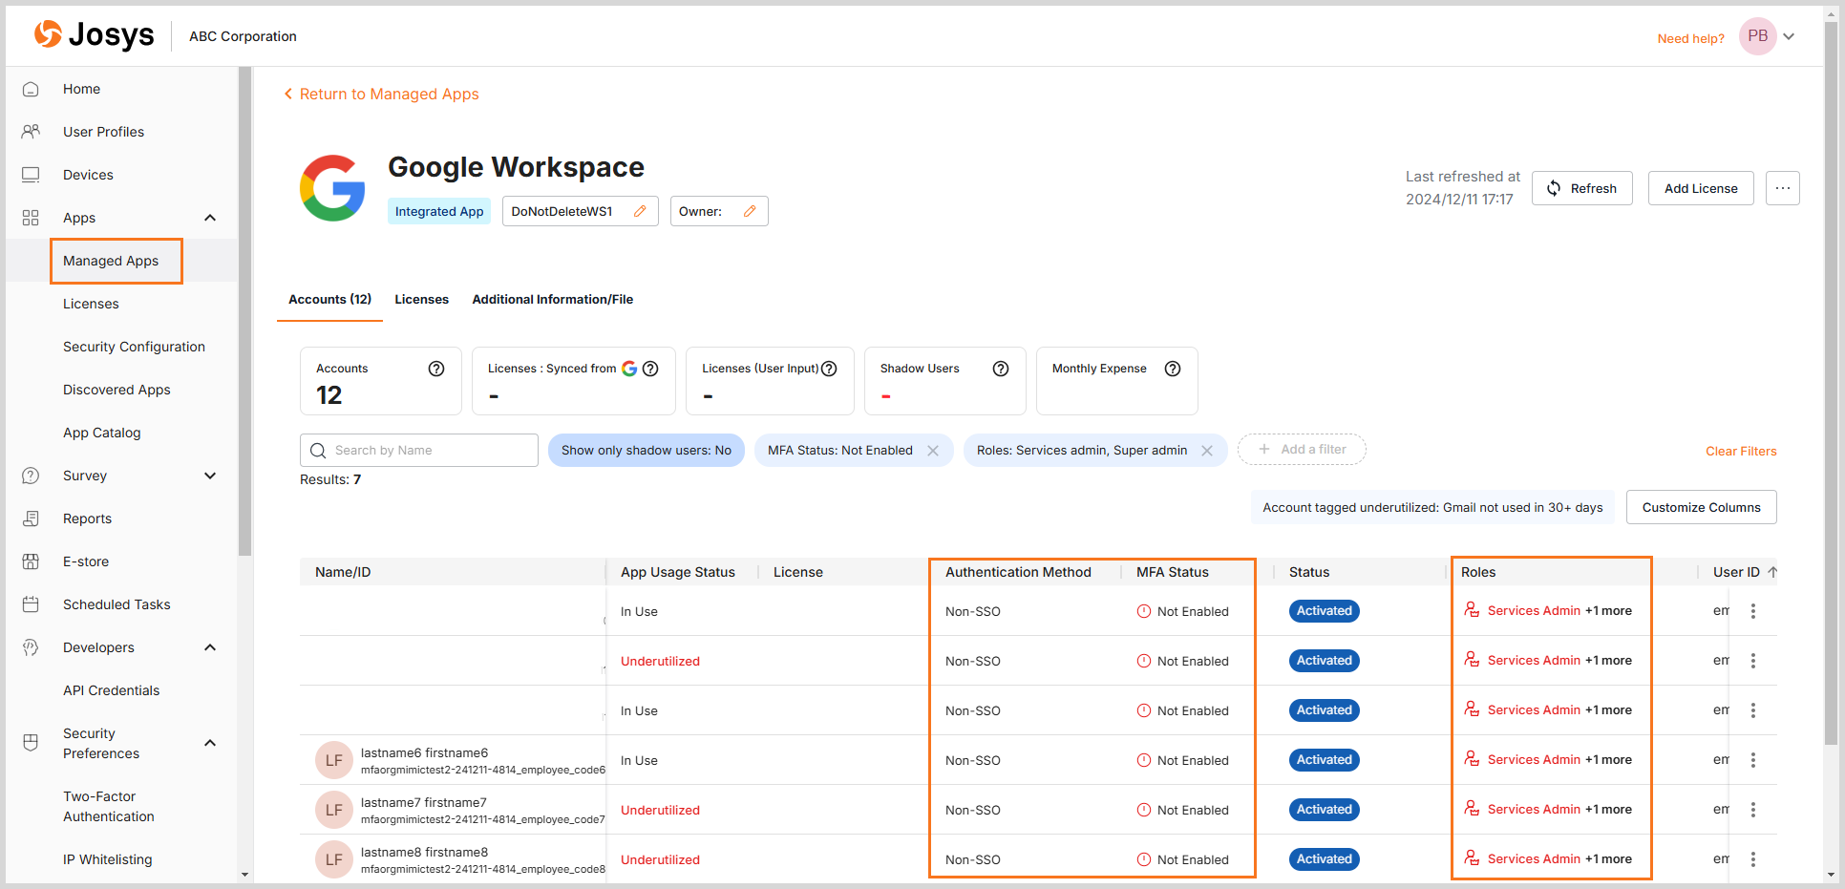Open Two-Factor Authentication settings
The width and height of the screenshot is (1845, 889).
109,806
